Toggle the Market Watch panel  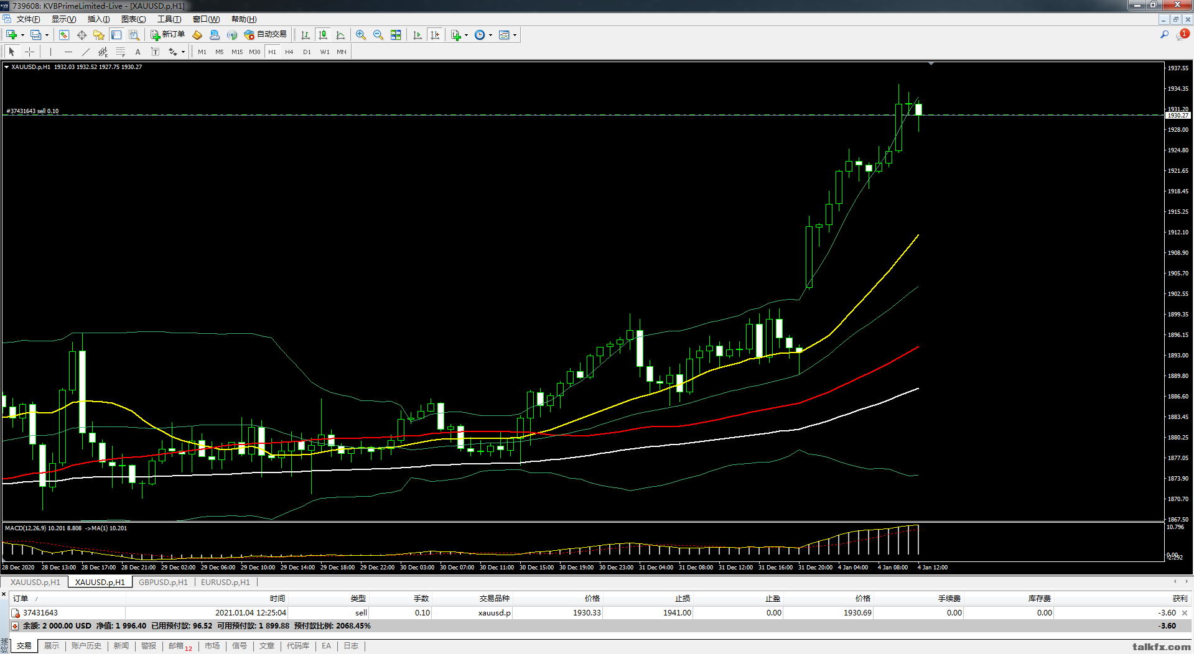(64, 35)
